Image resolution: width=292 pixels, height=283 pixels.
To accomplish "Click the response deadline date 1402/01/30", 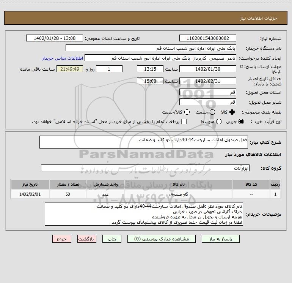I will (208, 69).
